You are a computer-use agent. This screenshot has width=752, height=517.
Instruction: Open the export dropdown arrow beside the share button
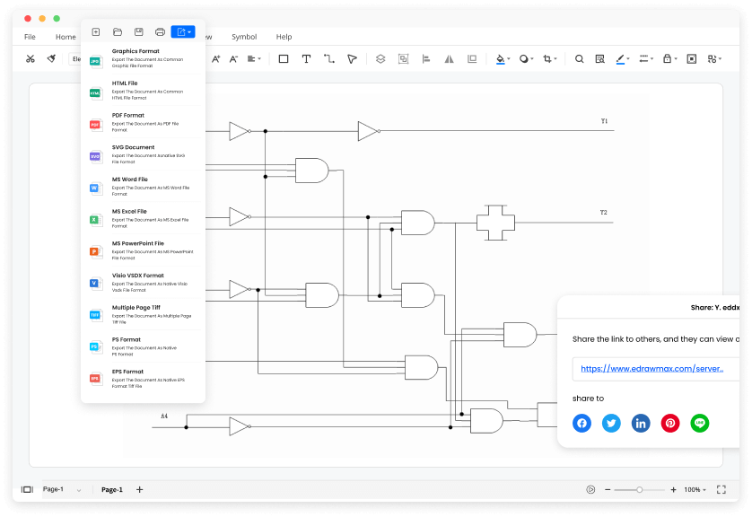pos(191,31)
